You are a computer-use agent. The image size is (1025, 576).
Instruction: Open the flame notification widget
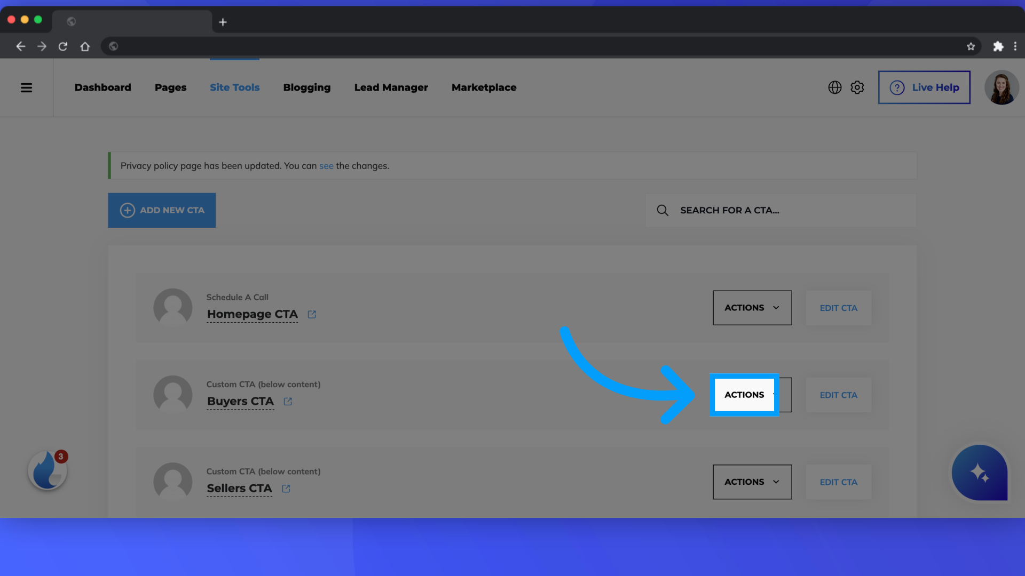pos(48,470)
